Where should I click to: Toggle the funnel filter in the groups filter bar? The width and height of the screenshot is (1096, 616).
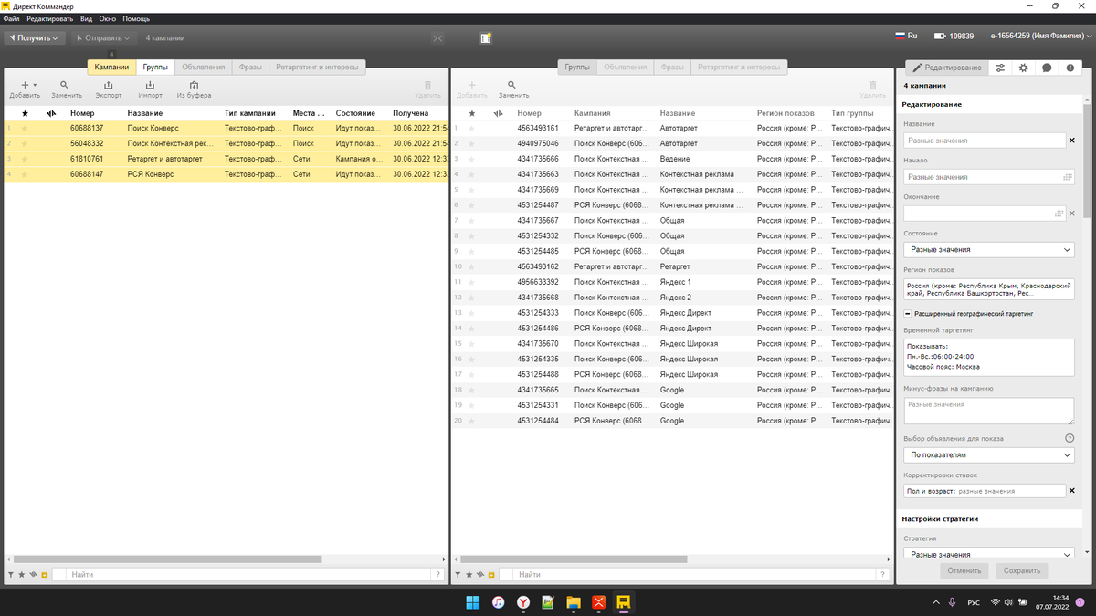point(458,575)
